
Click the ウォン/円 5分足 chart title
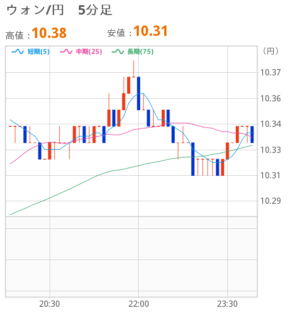59,10
